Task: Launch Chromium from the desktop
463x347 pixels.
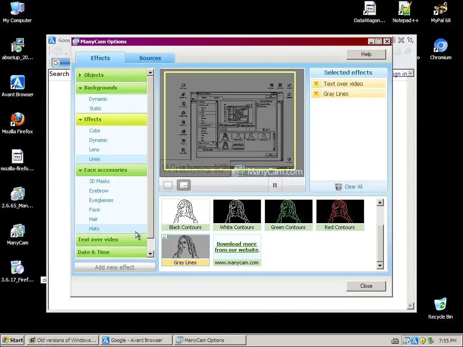Action: point(440,49)
